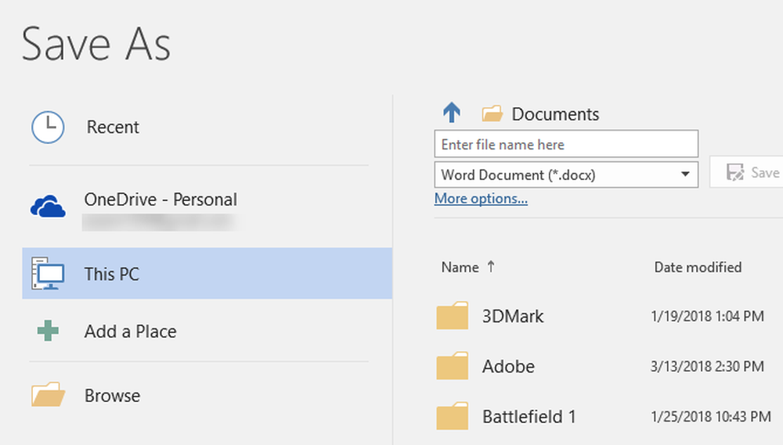Click the green Add a Place plus icon
The image size is (783, 445).
pyautogui.click(x=48, y=331)
